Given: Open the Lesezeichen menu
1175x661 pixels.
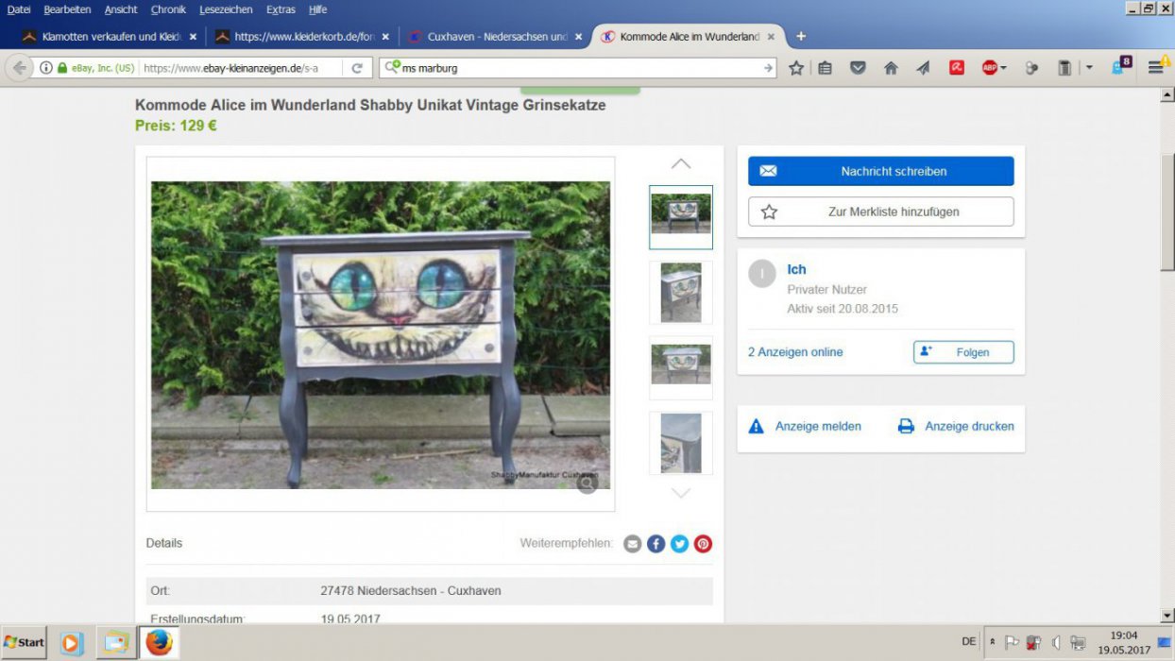Looking at the screenshot, I should tap(226, 9).
